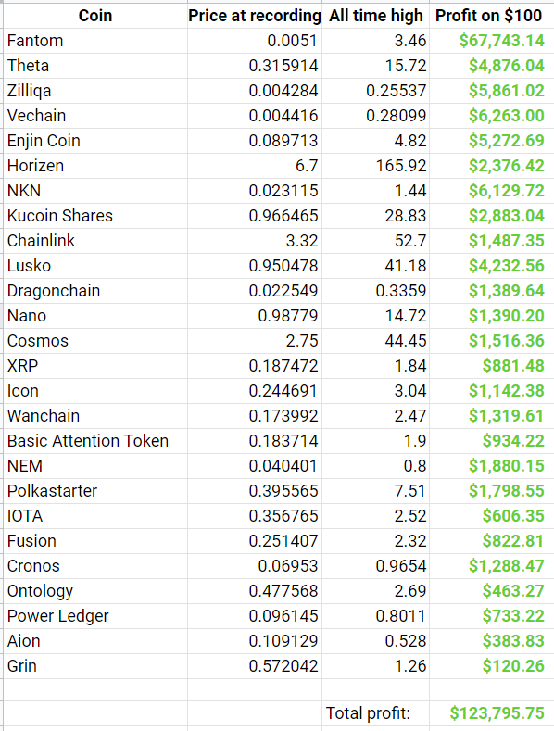Select Lusko's profit cell $4,232.56
Image resolution: width=554 pixels, height=731 pixels.
click(488, 266)
